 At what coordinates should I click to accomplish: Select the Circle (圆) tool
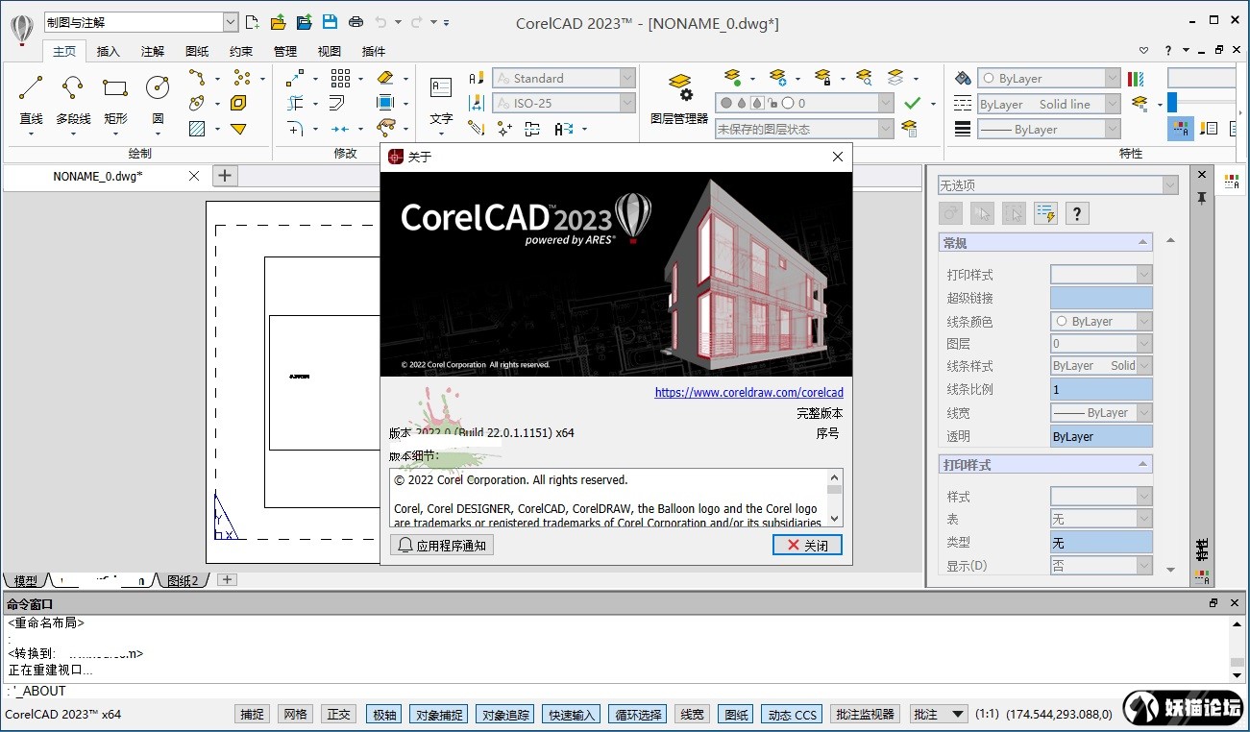click(158, 99)
